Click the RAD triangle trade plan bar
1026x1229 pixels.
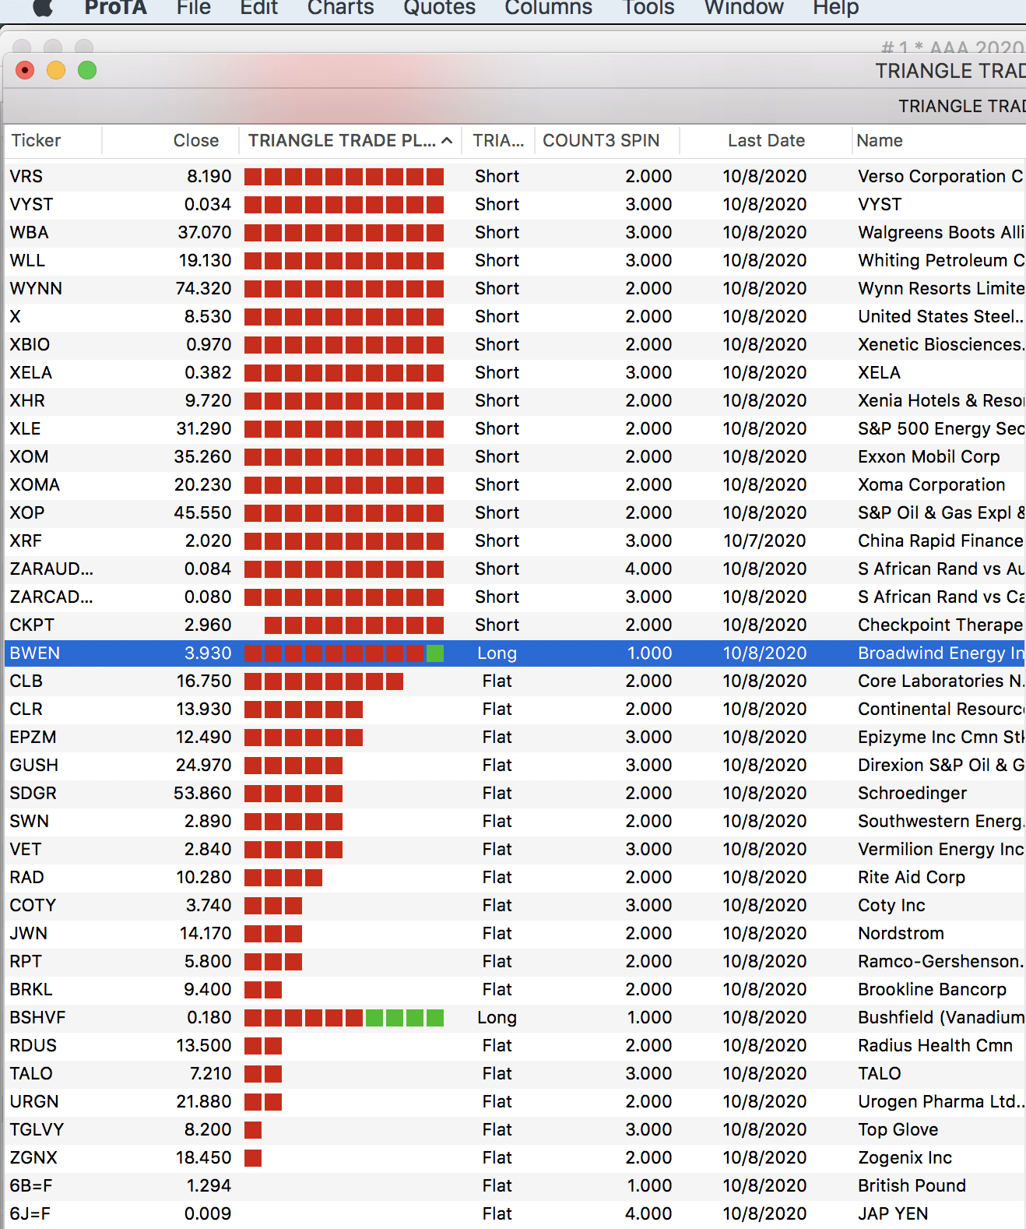click(x=283, y=877)
